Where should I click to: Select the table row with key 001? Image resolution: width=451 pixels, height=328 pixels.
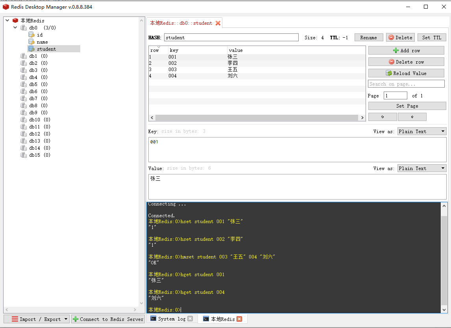(257, 57)
